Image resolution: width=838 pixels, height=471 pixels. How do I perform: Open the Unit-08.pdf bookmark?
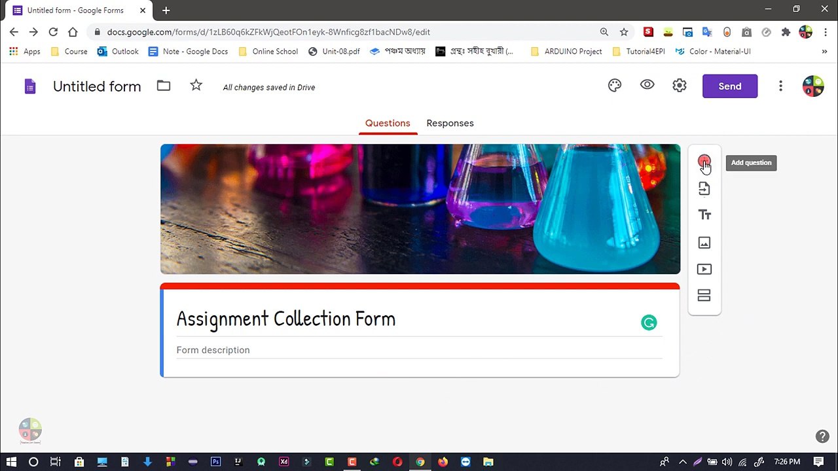tap(334, 51)
